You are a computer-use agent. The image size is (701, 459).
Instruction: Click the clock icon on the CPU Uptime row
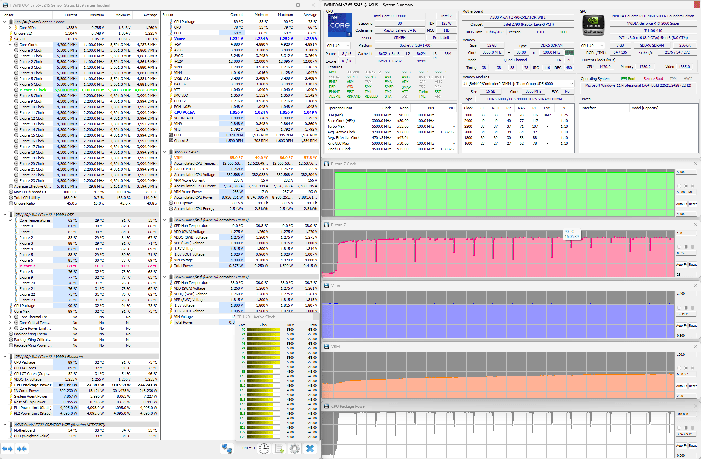point(171,203)
